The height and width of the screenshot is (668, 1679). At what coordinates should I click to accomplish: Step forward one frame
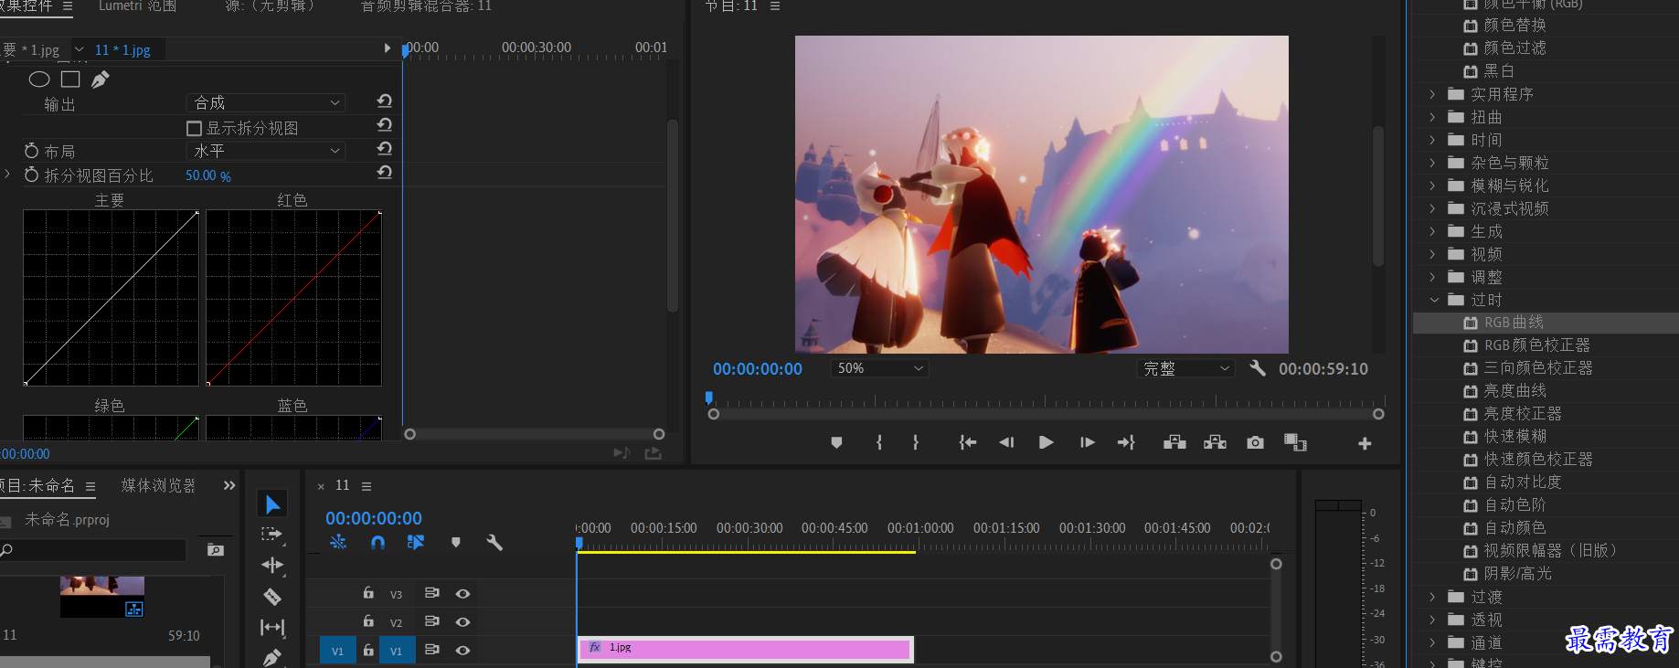pos(1087,442)
